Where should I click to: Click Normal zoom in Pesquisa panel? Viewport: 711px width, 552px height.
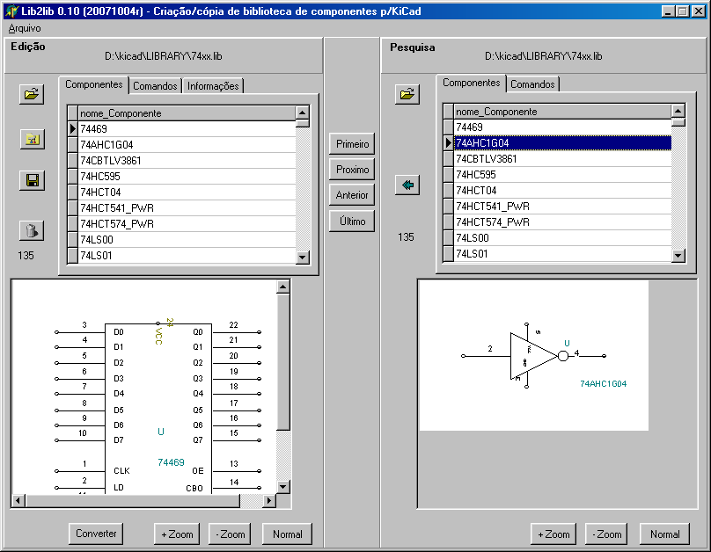click(664, 534)
